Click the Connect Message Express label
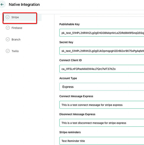The width and height of the screenshot is (144, 145). [x=76, y=96]
